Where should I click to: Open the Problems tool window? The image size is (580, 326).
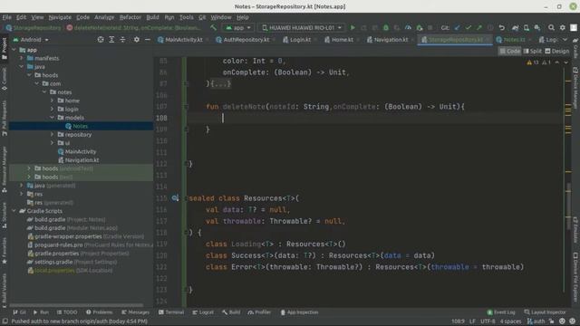99,312
